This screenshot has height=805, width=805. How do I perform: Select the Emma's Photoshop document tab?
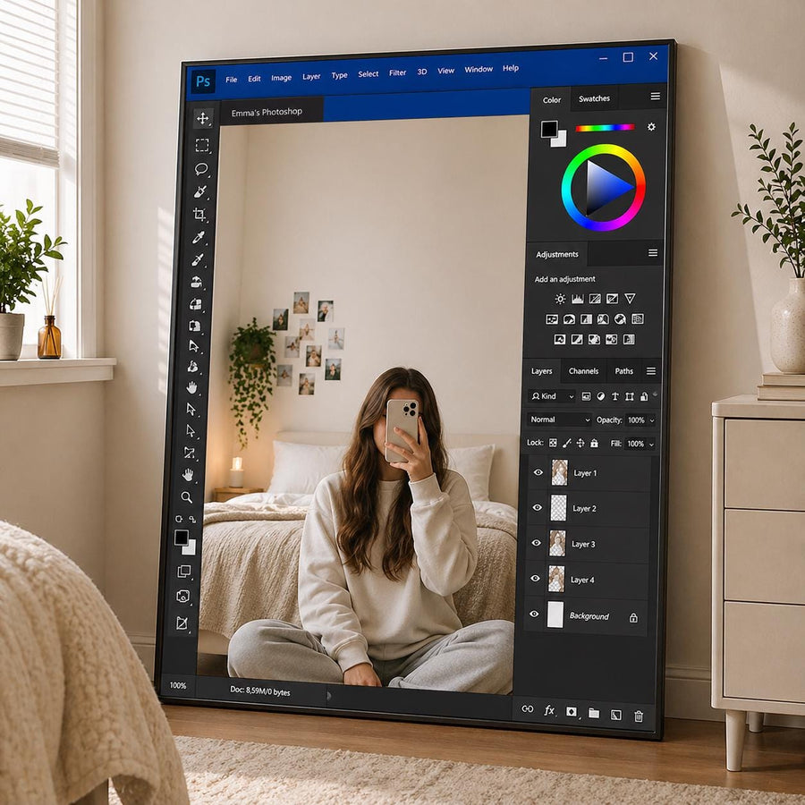coord(267,112)
